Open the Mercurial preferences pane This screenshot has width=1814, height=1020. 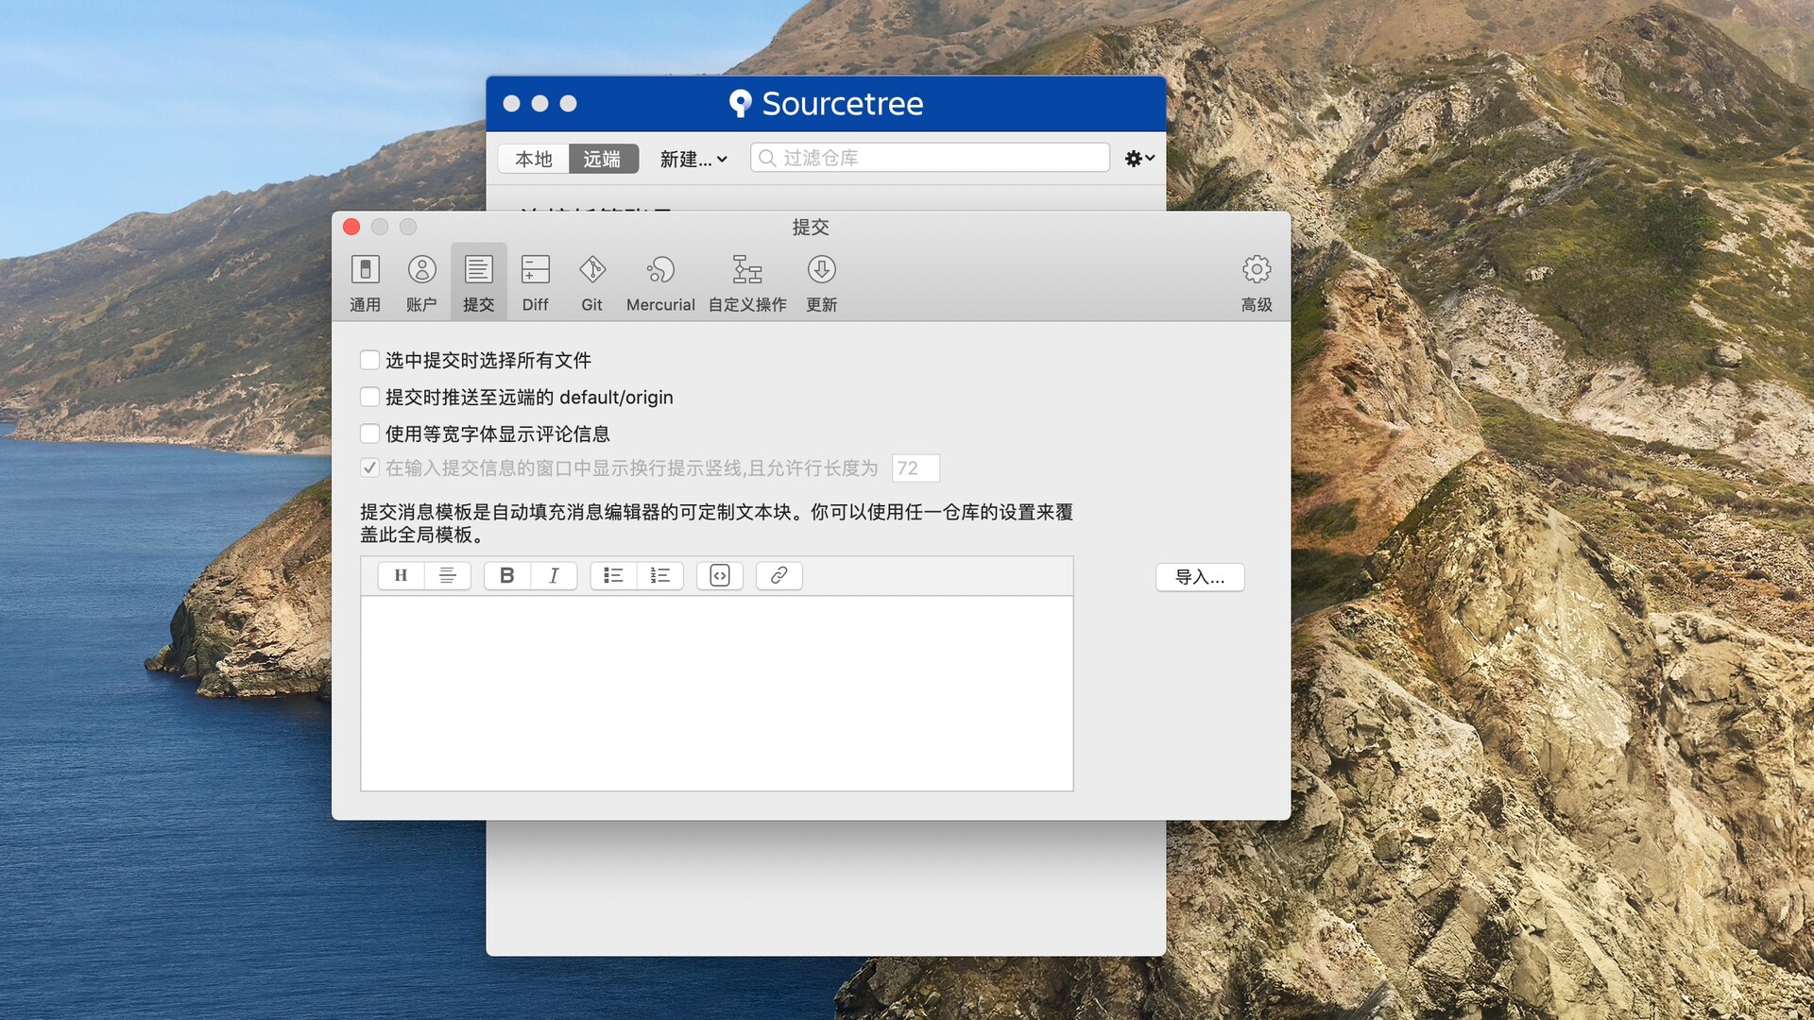(660, 282)
